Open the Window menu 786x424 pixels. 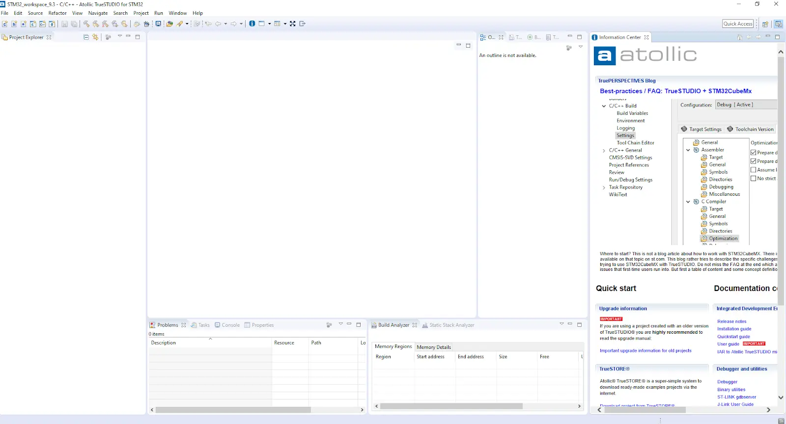pos(177,13)
